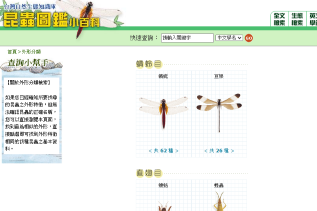Viewport: 317px width, 211px height.
Task: Click the 蝗蟲 category label
Action: pos(219,185)
